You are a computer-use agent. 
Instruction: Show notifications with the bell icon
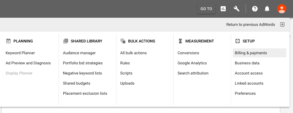click(x=267, y=9)
